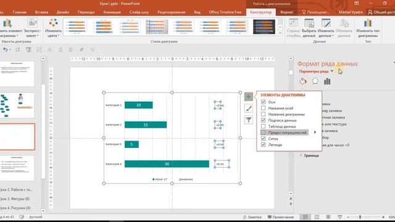The image size is (395, 222).
Task: Switch to Главная ribbon tab
Action: [19, 12]
